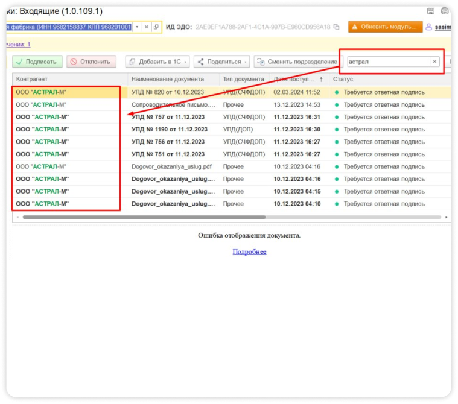Click the user profile icon beside sasim
Screen dimensions: 458x404
point(429,27)
